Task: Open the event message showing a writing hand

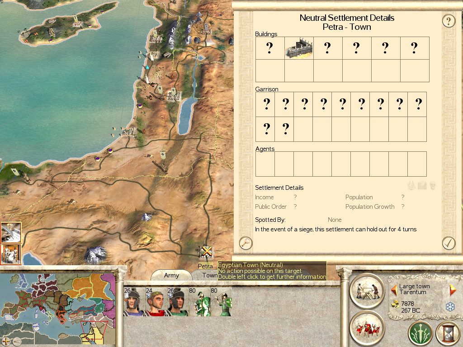Action: click(x=11, y=233)
